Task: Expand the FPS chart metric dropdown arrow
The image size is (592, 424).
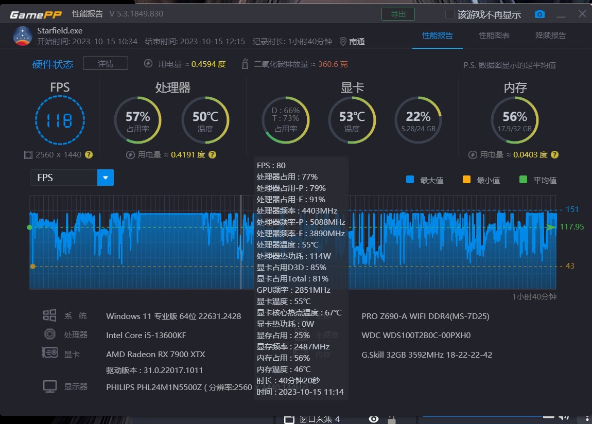Action: pos(106,178)
